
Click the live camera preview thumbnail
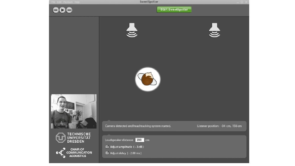pos(74,111)
